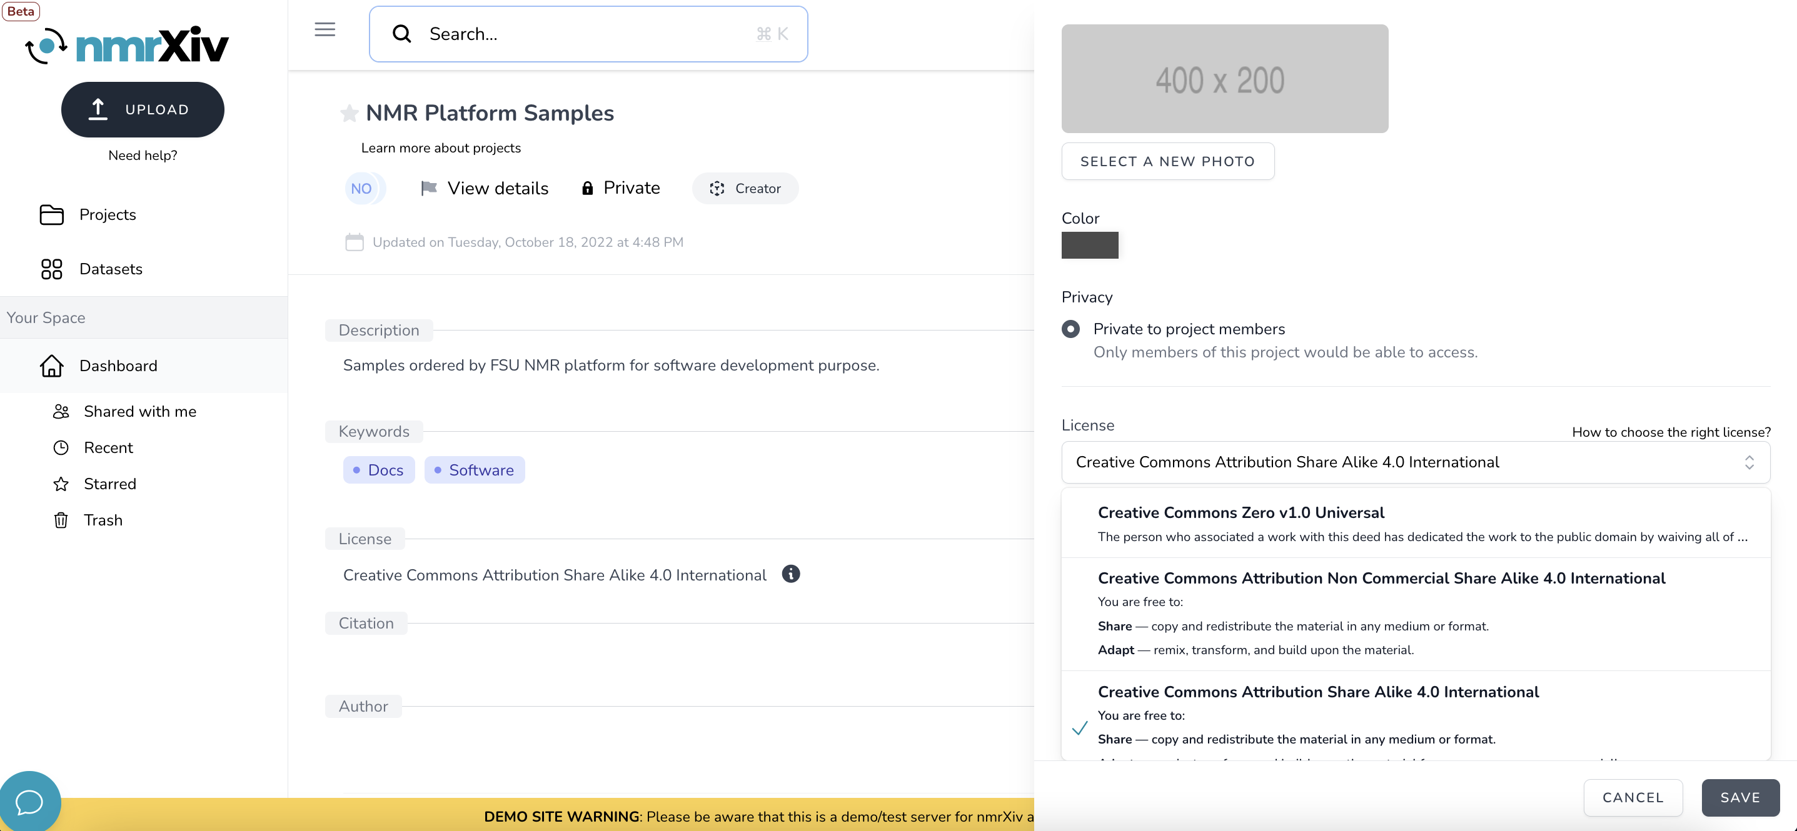Click the NO avatar badge
This screenshot has height=831, width=1797.
pyautogui.click(x=361, y=188)
